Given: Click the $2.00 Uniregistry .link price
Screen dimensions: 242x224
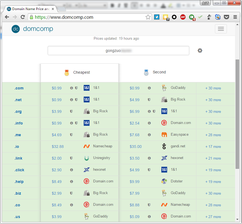Looking at the screenshot, I should click(x=57, y=158).
